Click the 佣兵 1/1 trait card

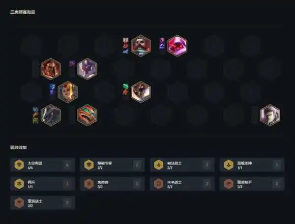tap(43, 184)
